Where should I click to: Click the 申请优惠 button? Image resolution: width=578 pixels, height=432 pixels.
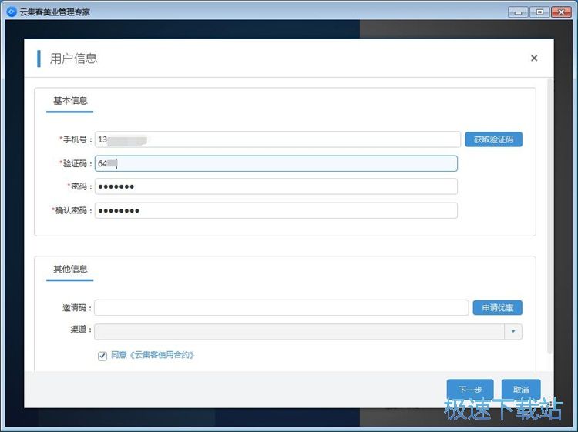498,308
